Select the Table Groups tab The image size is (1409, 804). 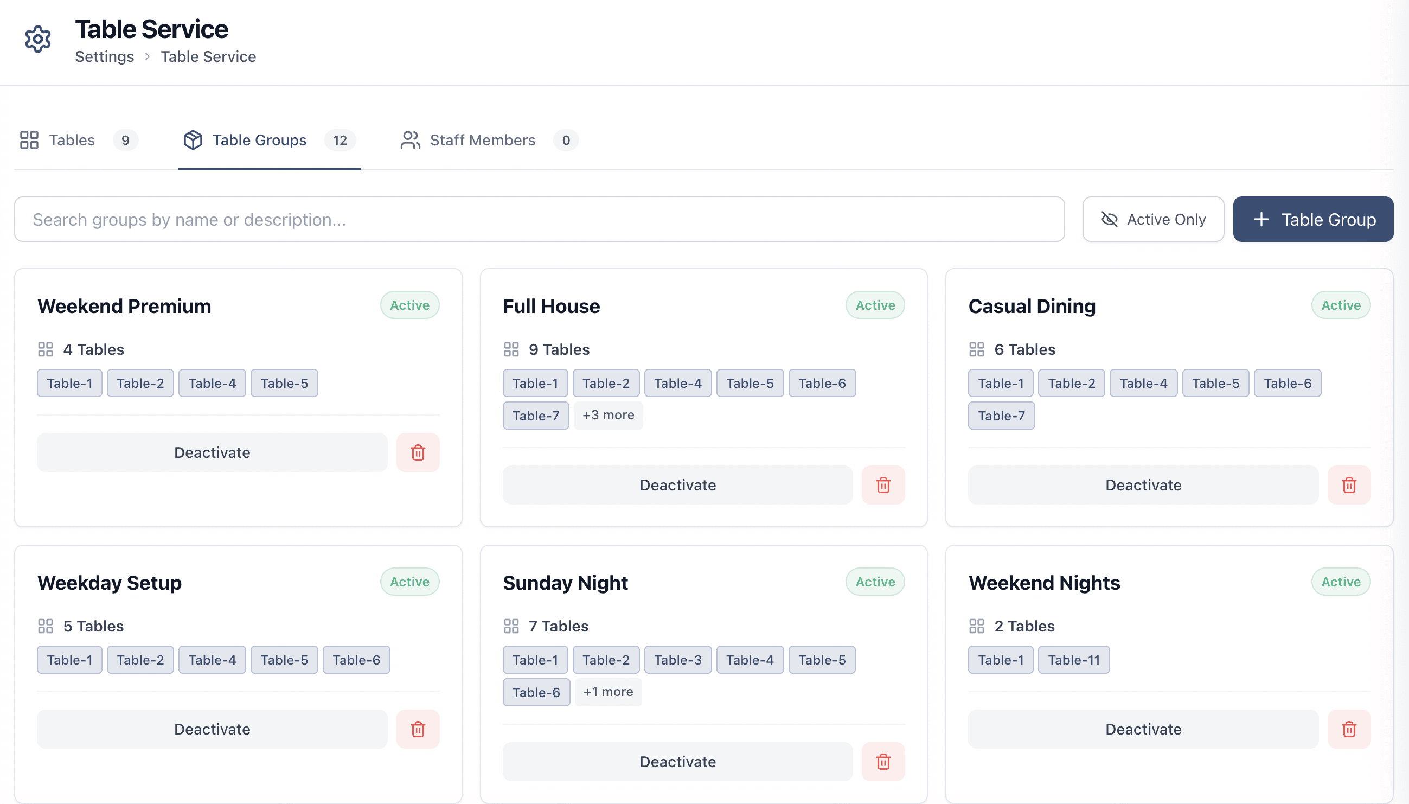pos(269,141)
